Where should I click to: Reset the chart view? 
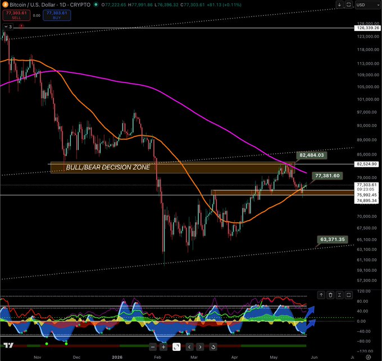213,347
